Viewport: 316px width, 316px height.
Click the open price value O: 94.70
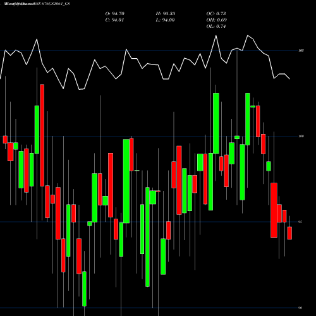coord(115,14)
